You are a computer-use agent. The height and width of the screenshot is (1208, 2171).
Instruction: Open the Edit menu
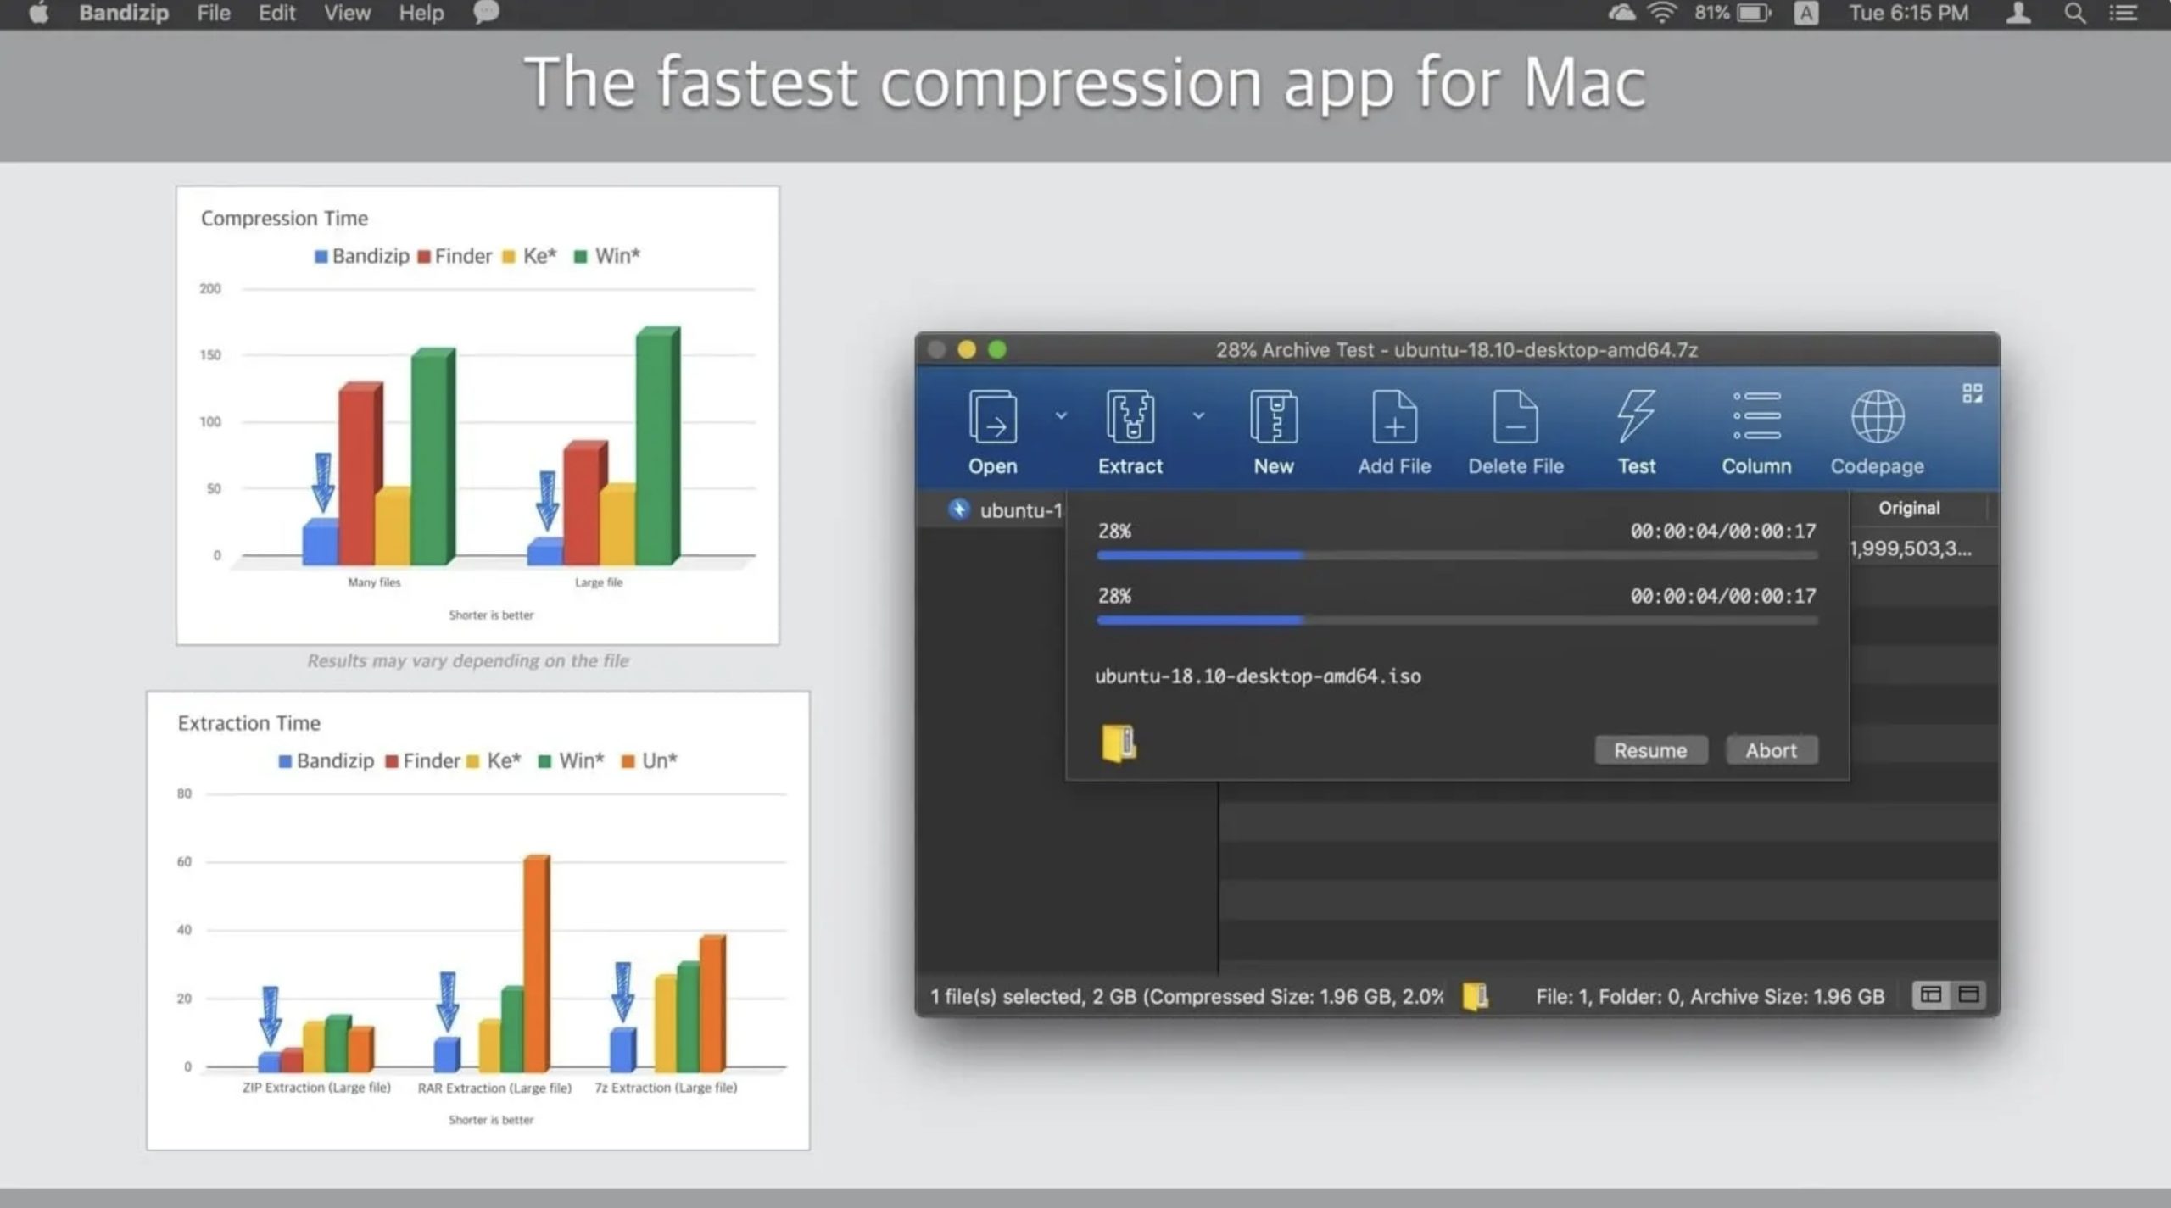click(x=276, y=14)
